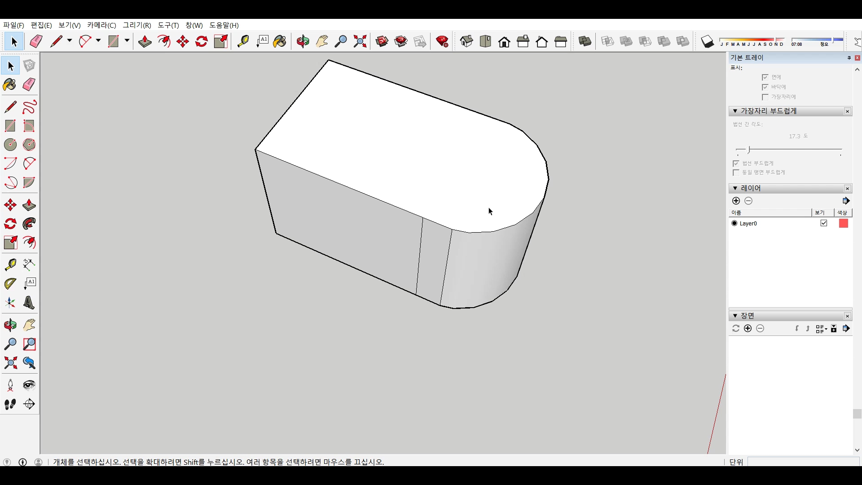Add a scene with plus button

(748, 328)
